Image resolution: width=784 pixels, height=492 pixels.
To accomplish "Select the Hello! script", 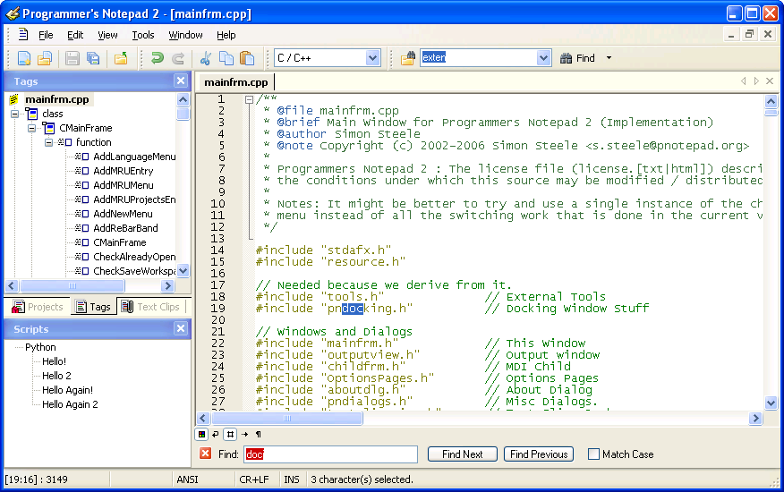I will [x=54, y=361].
